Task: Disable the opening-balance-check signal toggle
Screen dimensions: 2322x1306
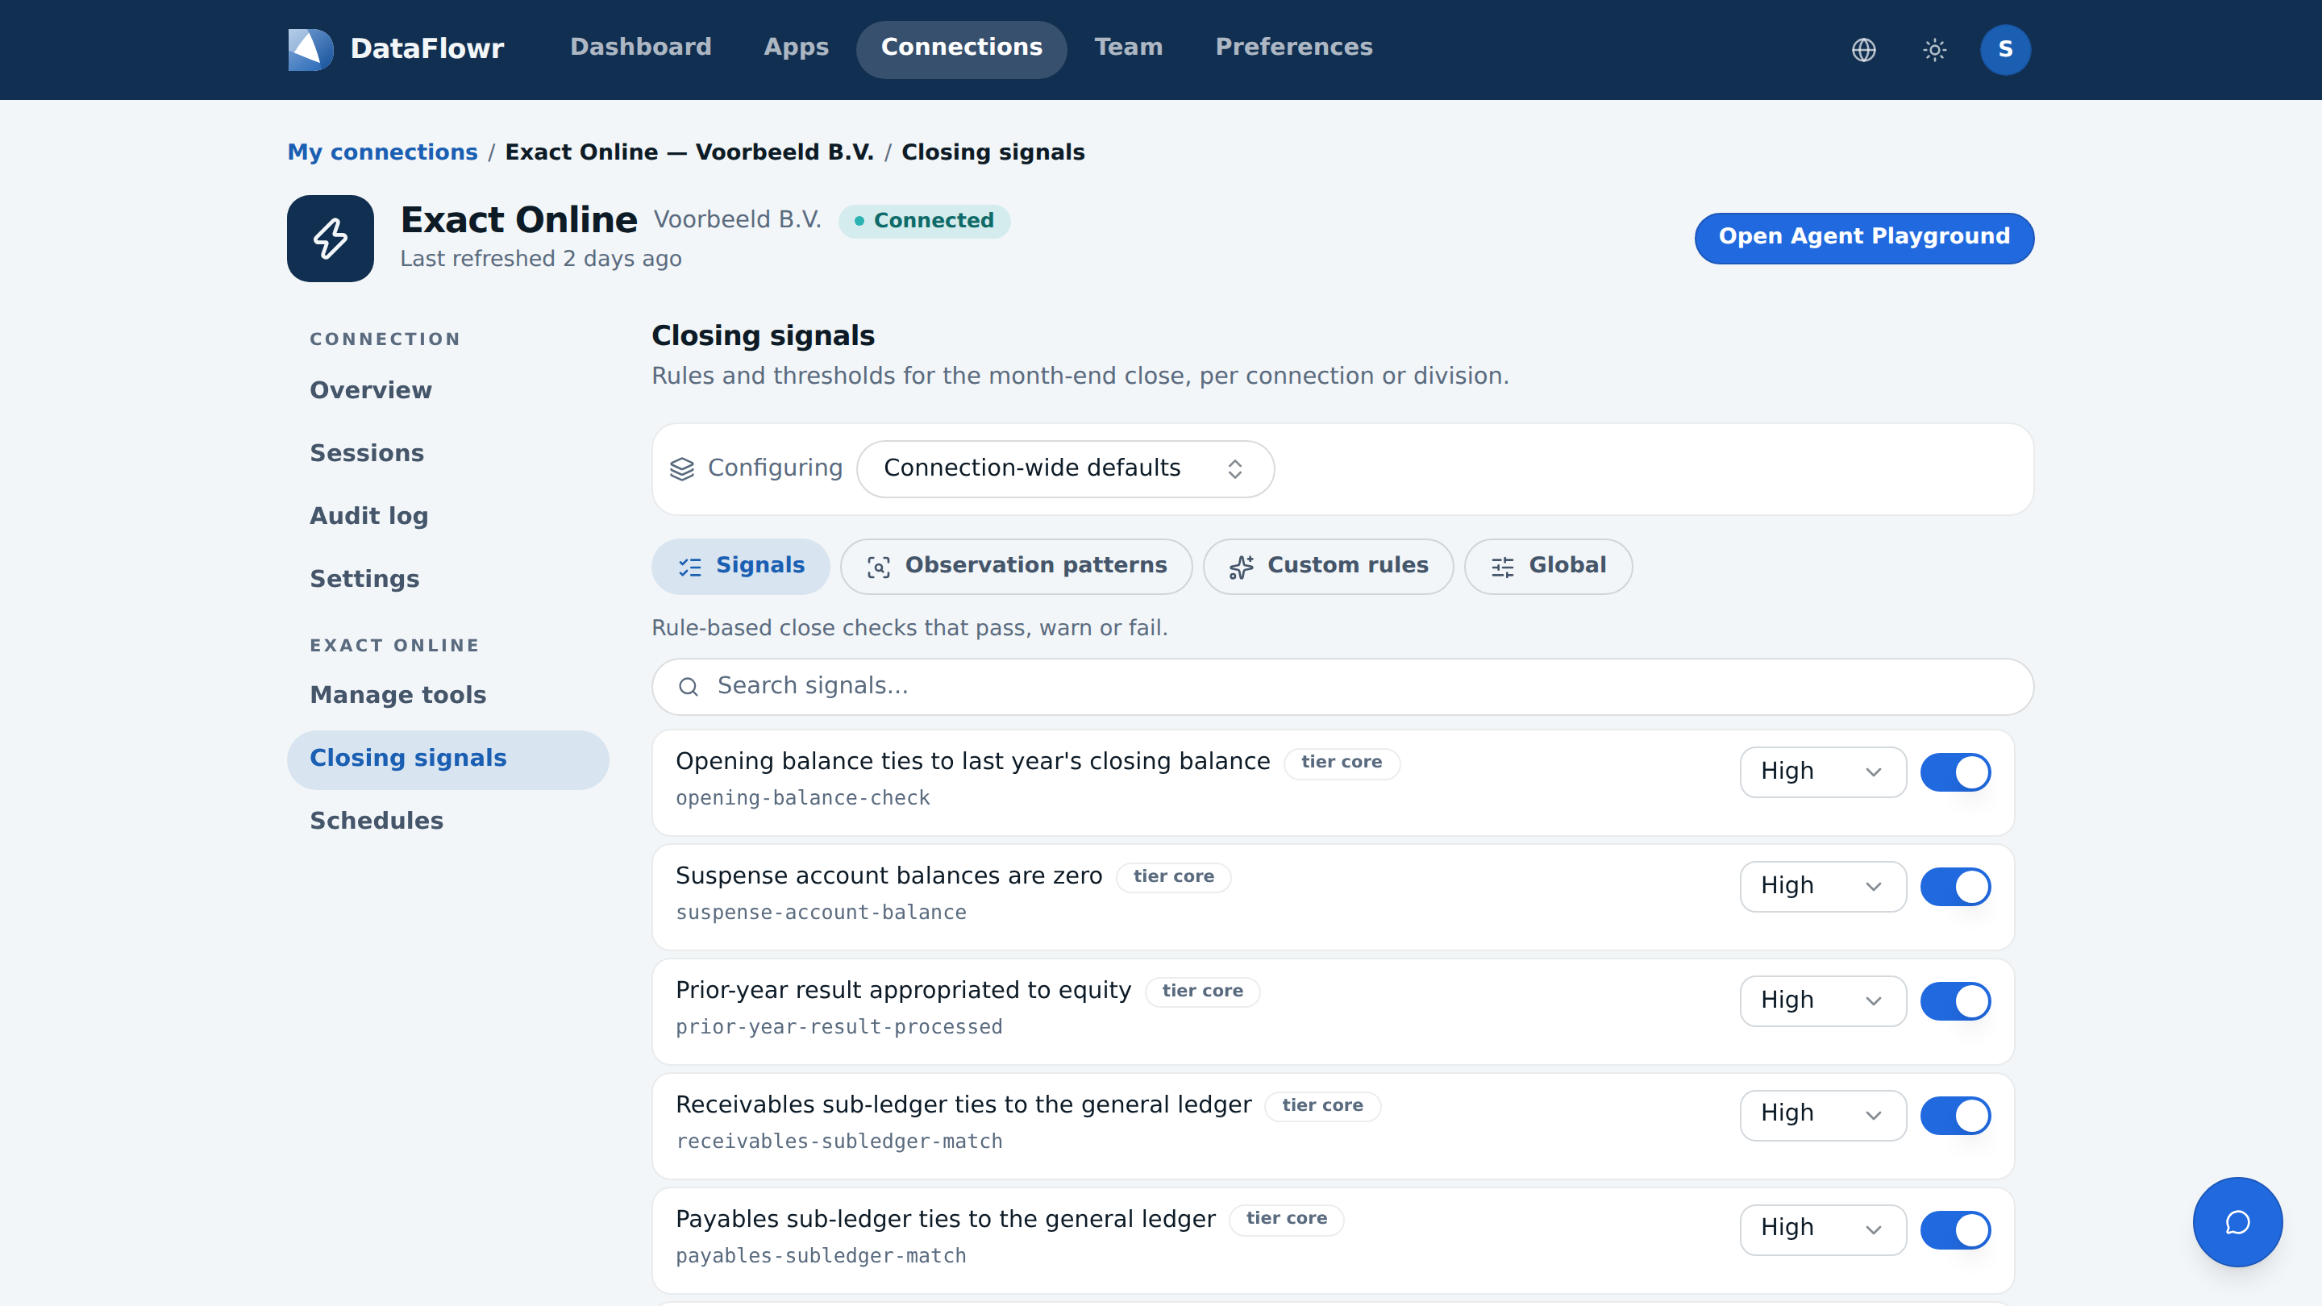Action: (1955, 772)
